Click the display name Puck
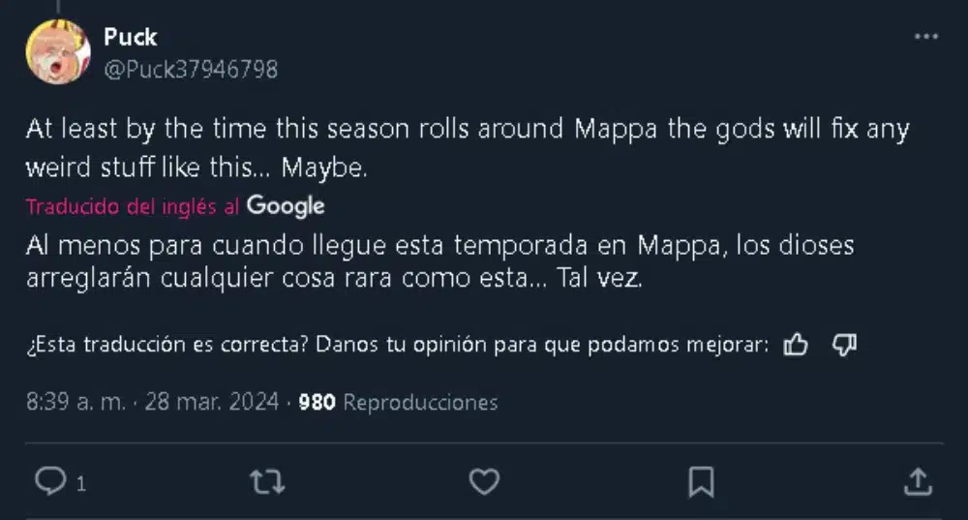 pyautogui.click(x=130, y=38)
